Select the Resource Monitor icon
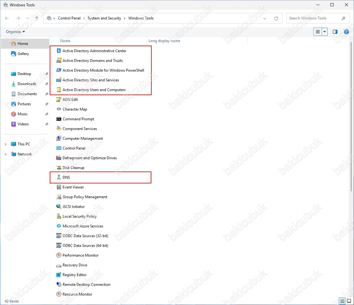The image size is (354, 305). pyautogui.click(x=59, y=294)
